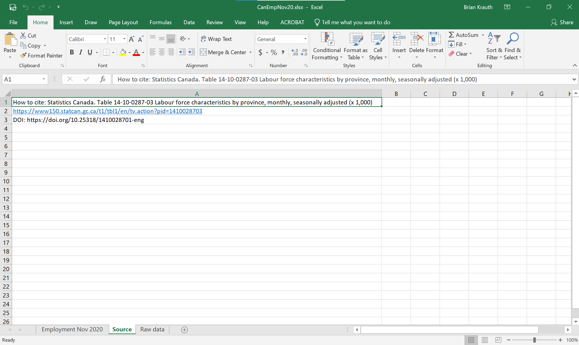Viewport: 579px width, 345px height.
Task: Open the Format Painter tool
Action: point(41,55)
